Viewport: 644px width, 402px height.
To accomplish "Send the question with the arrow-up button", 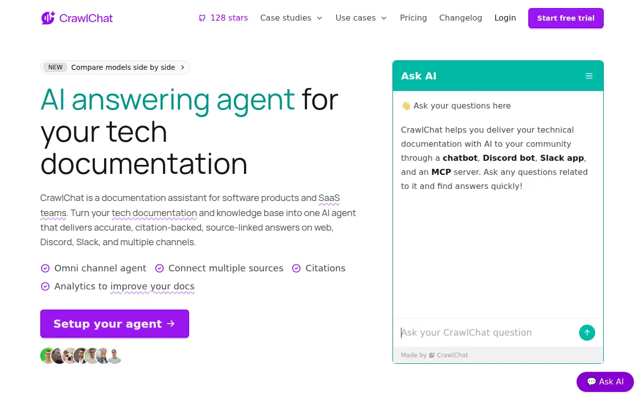I will click(587, 333).
